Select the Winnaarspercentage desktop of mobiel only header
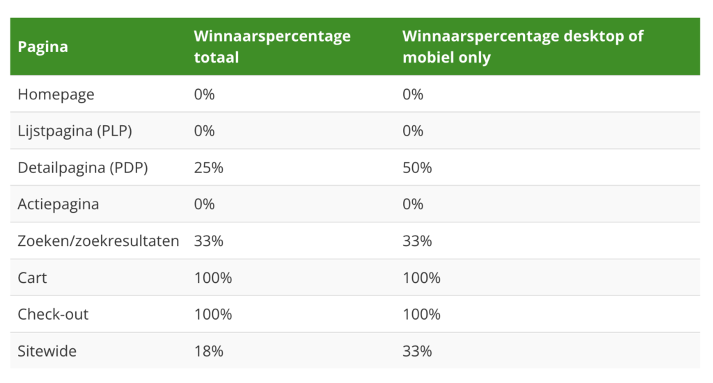 click(522, 47)
